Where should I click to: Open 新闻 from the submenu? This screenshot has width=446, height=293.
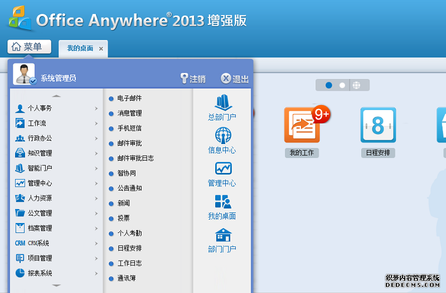[x=123, y=203]
